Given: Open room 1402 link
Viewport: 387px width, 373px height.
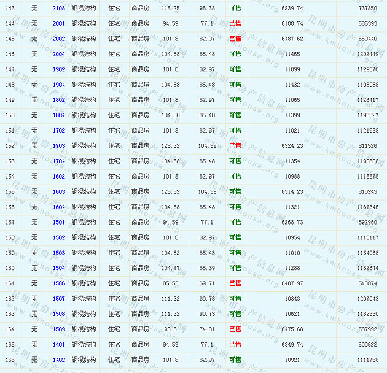Looking at the screenshot, I should pos(59,360).
